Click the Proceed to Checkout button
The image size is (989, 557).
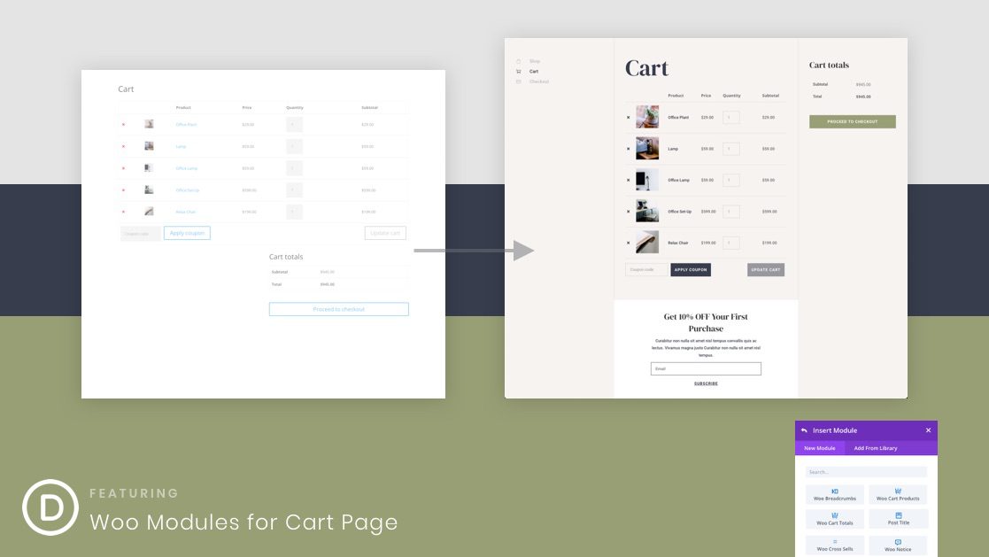851,121
